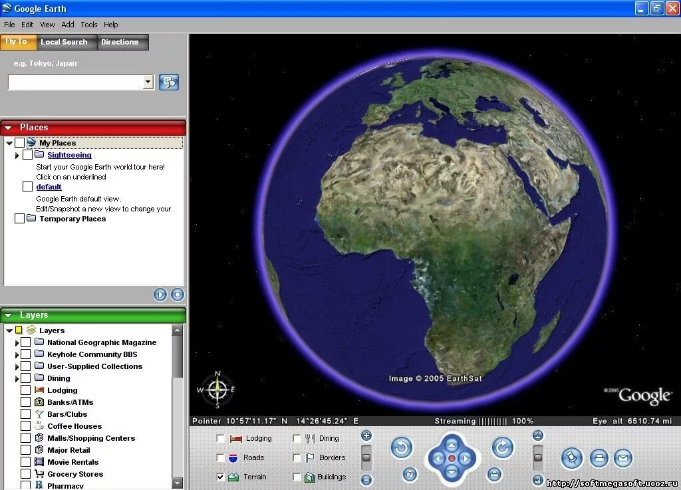Expand the Sightseeing folder

pyautogui.click(x=17, y=155)
